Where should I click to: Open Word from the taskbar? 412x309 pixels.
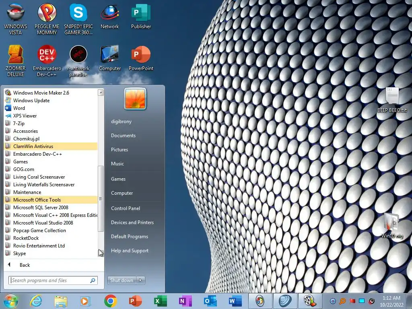tap(235, 301)
